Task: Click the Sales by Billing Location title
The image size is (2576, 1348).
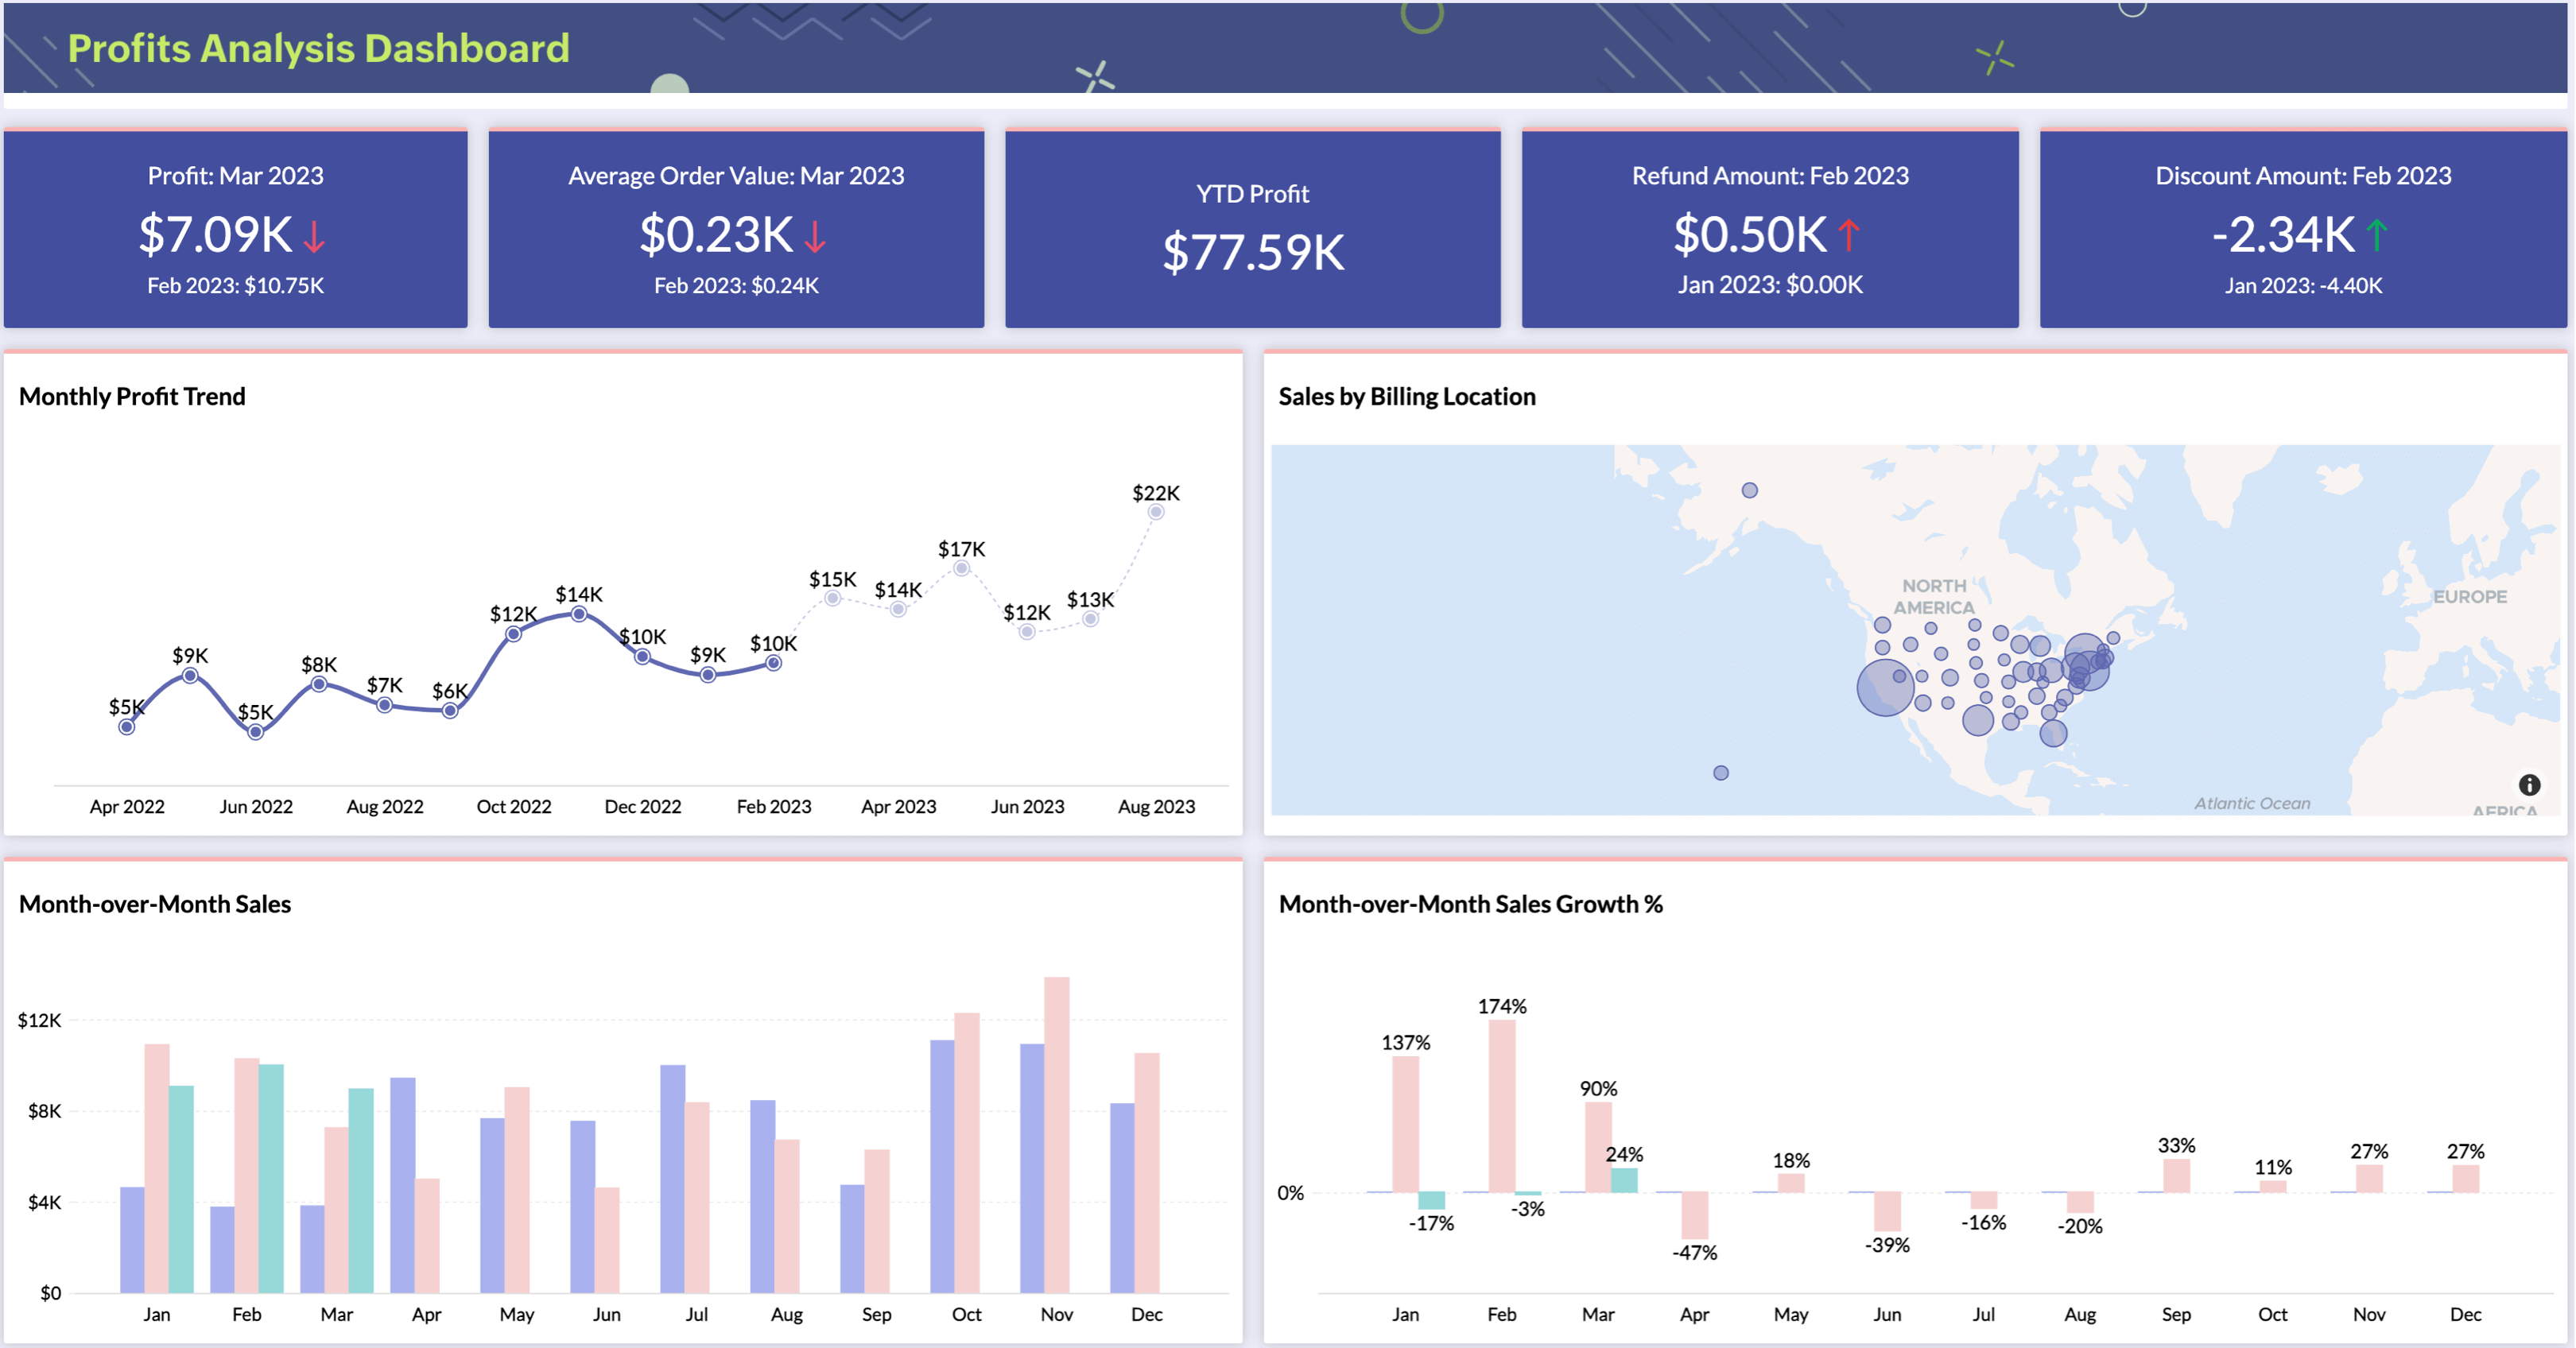Action: 1406,396
